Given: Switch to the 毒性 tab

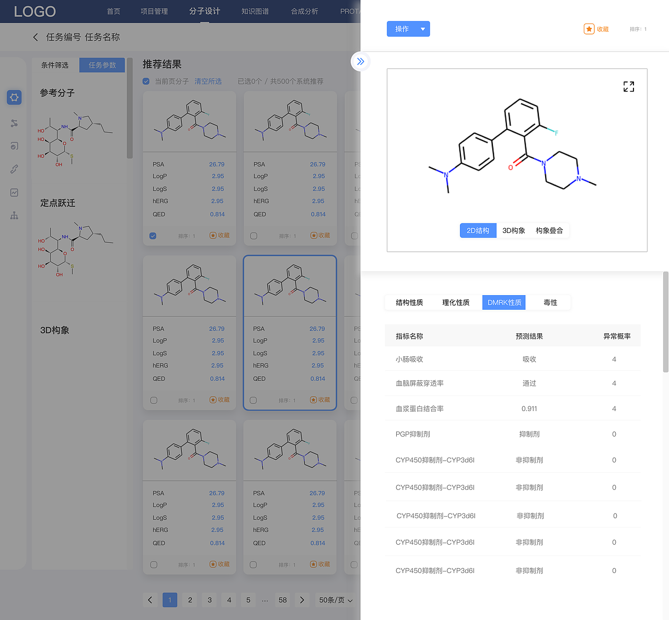Looking at the screenshot, I should (x=550, y=302).
